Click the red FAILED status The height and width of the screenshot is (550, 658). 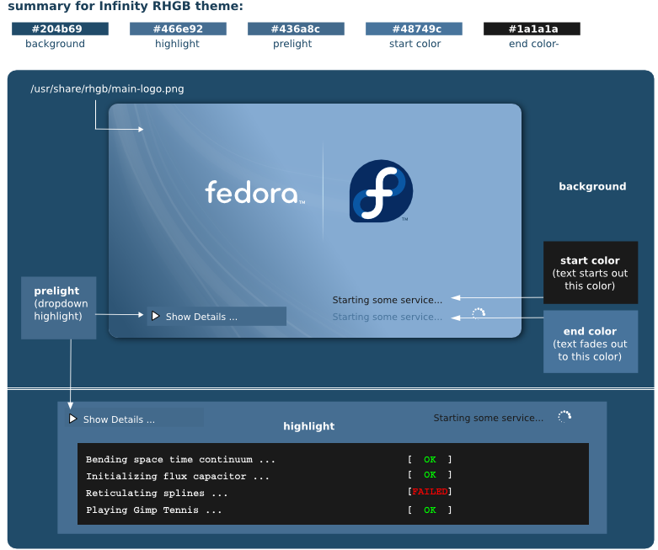[430, 491]
